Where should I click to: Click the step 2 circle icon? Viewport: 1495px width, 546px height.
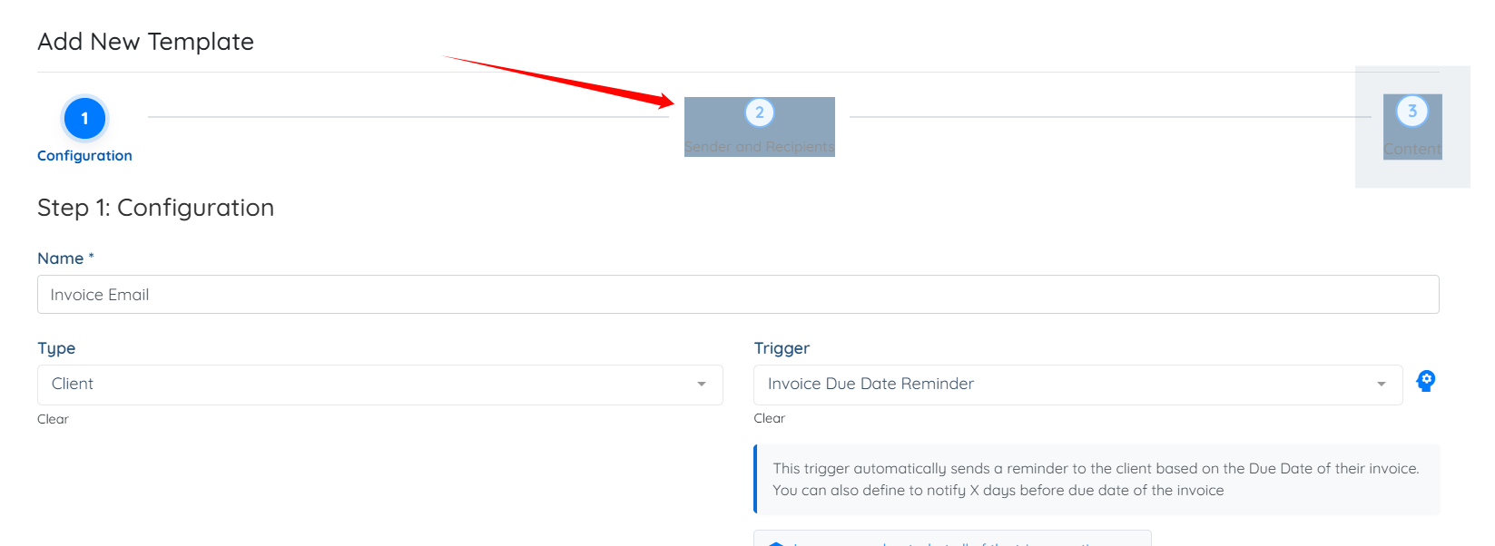pyautogui.click(x=760, y=112)
